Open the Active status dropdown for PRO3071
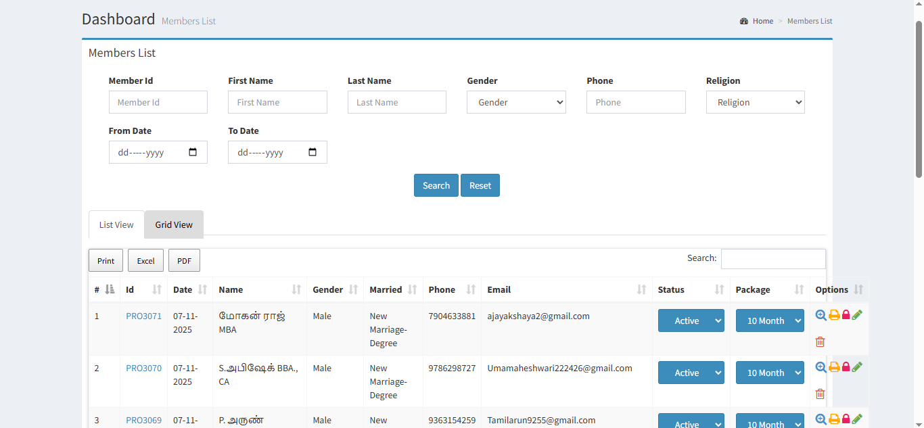This screenshot has height=428, width=924. click(691, 320)
